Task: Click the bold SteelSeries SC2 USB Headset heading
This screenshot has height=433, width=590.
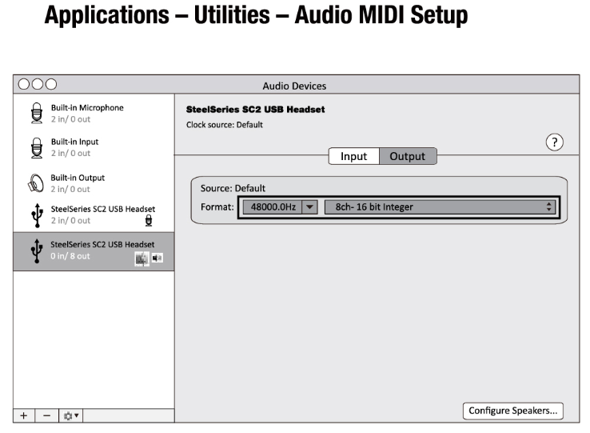Action: click(256, 110)
